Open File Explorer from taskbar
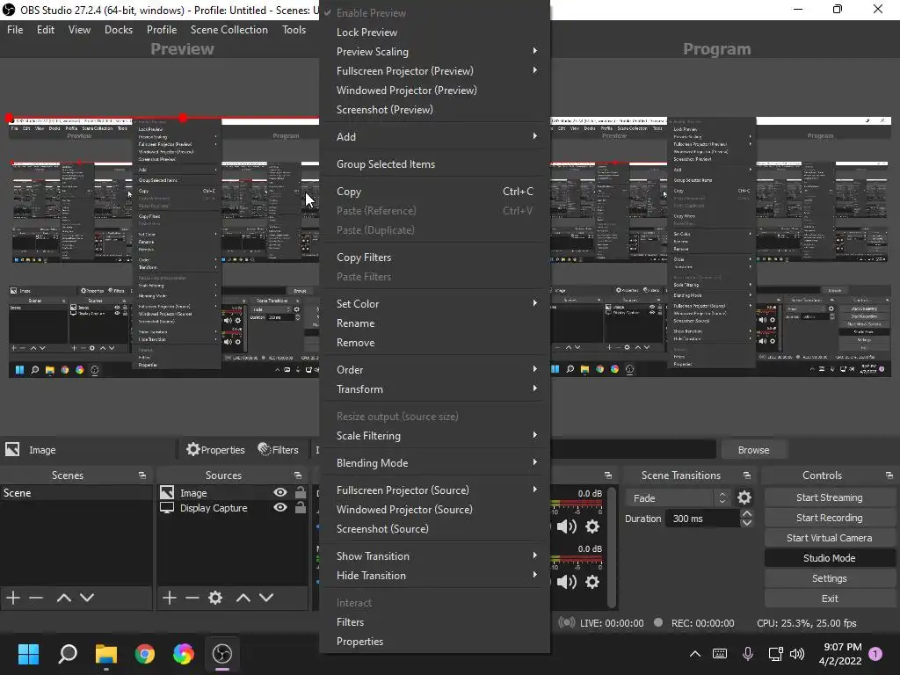 coord(106,654)
